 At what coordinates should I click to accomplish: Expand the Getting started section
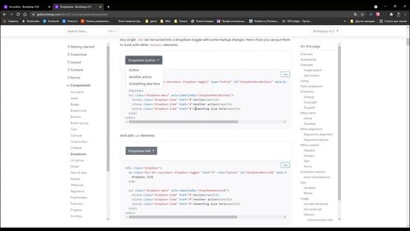(x=81, y=47)
